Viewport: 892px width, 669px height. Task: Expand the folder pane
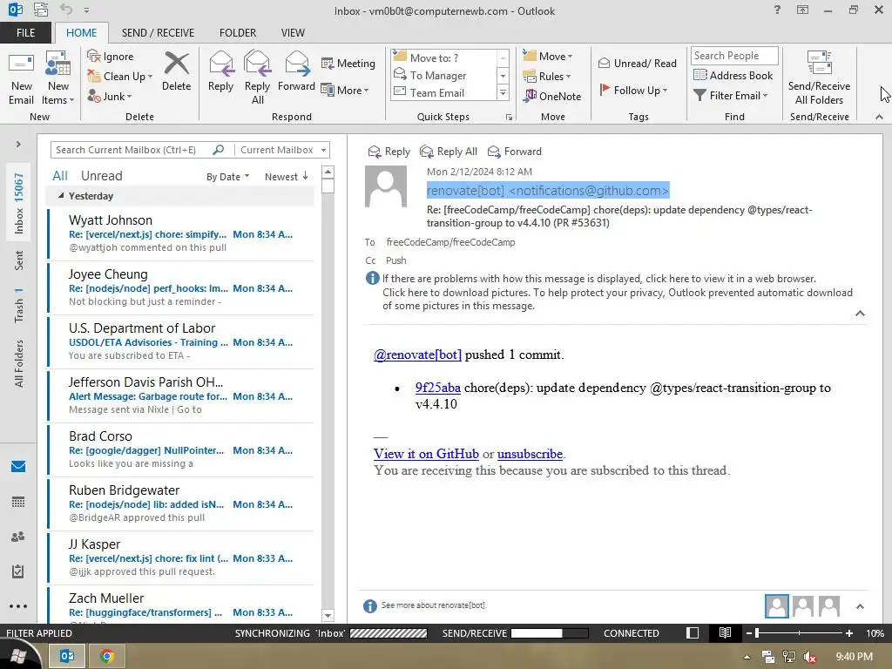tap(18, 145)
